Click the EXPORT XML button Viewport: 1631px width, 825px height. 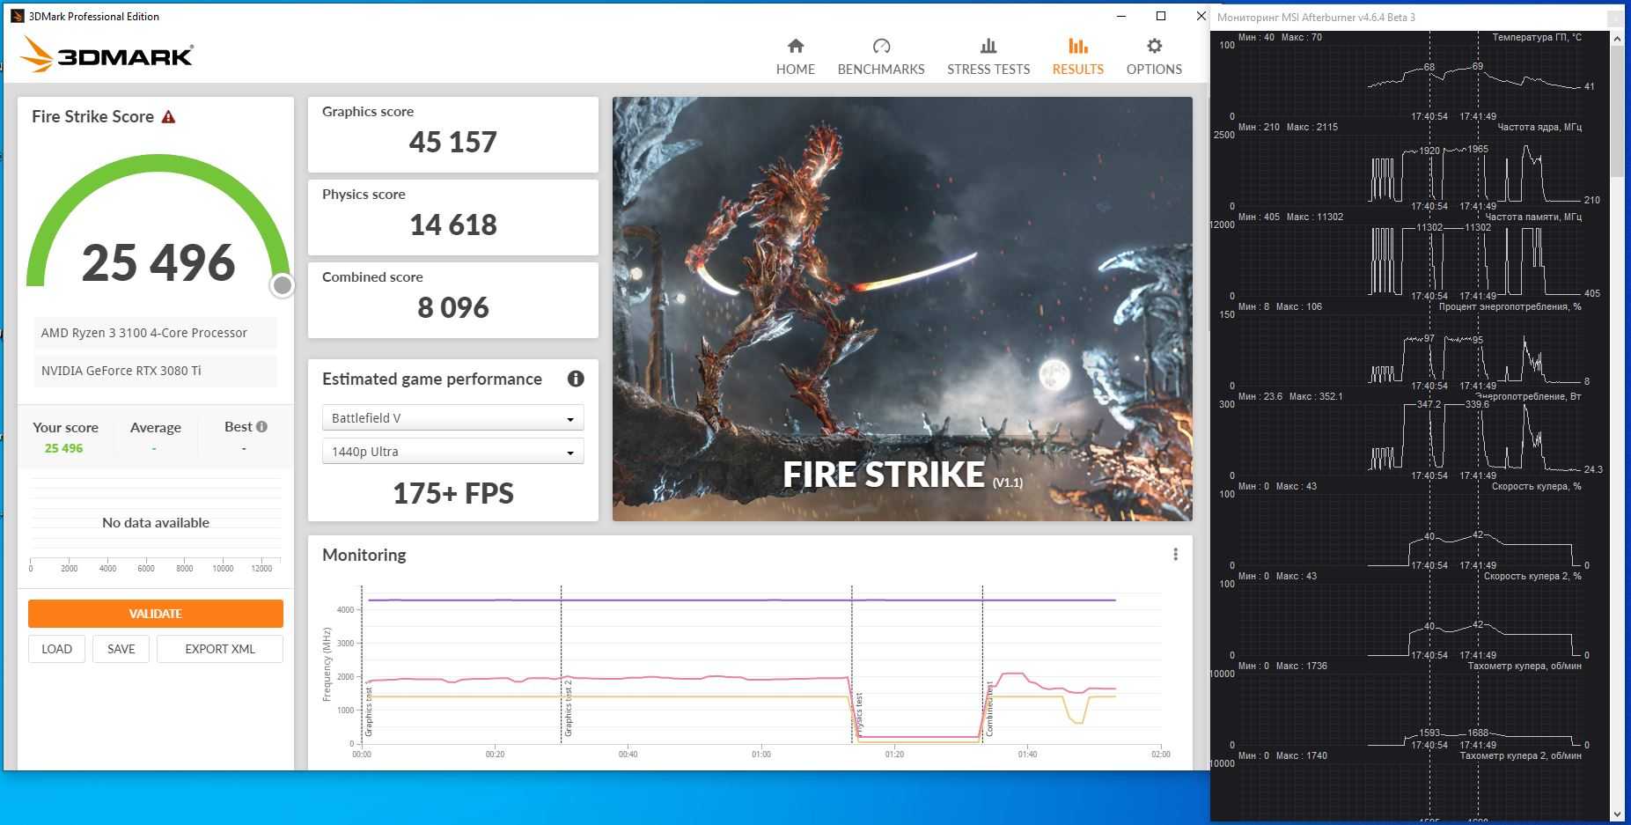(219, 649)
